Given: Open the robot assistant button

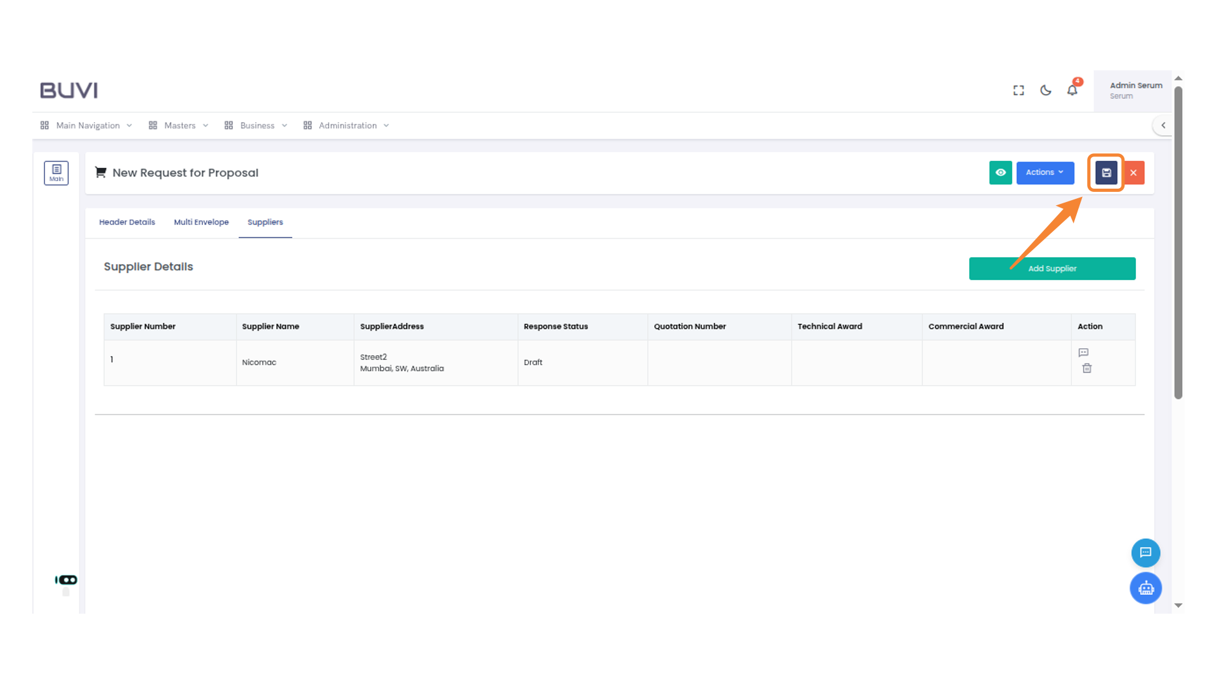Looking at the screenshot, I should click(1145, 588).
